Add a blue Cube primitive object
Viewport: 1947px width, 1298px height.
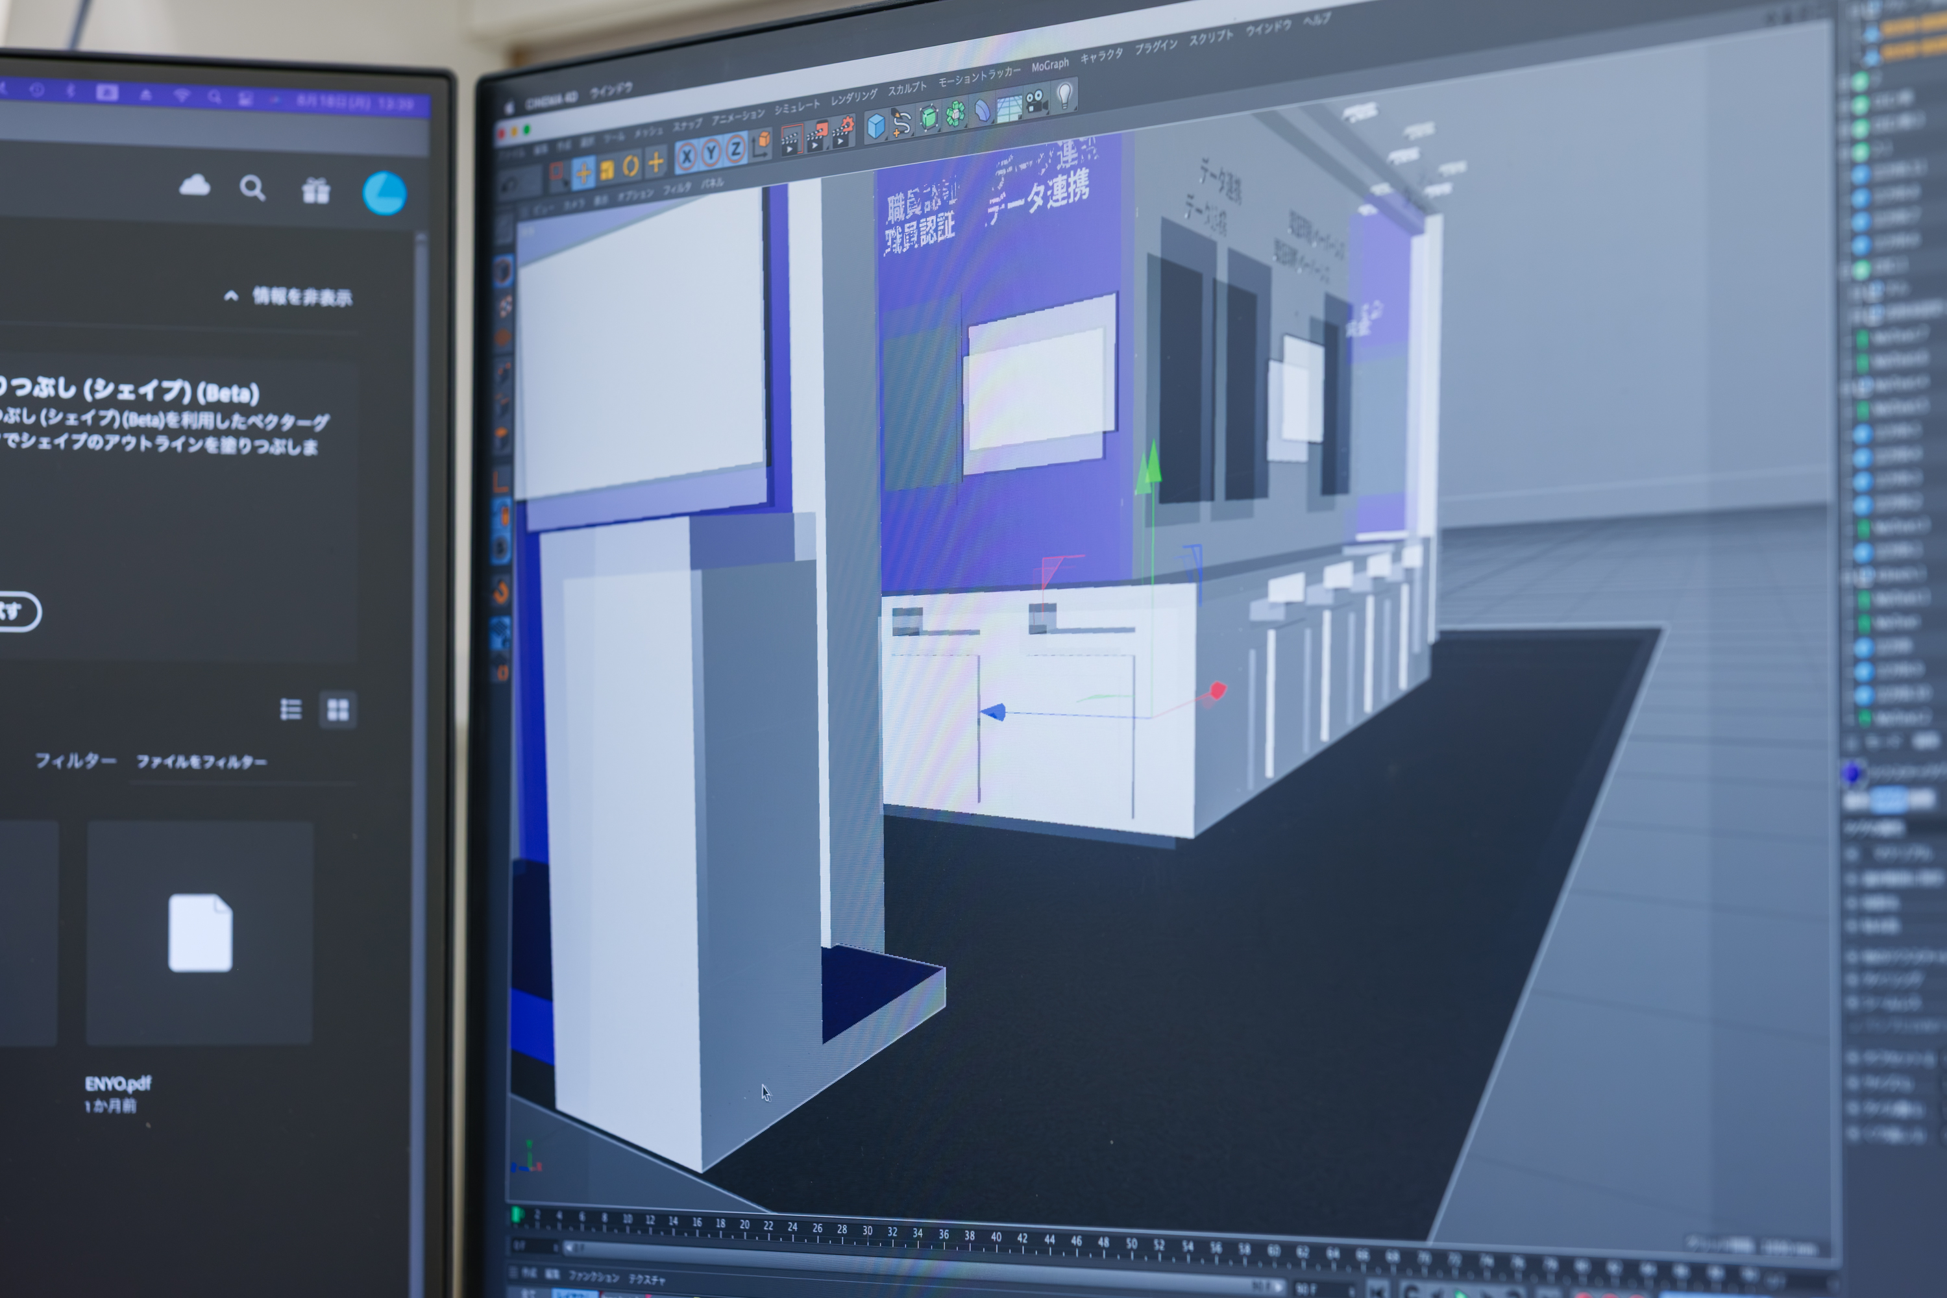tap(876, 126)
